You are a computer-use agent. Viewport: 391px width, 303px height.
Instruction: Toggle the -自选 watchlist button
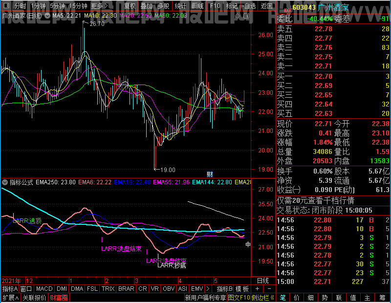[x=249, y=6]
